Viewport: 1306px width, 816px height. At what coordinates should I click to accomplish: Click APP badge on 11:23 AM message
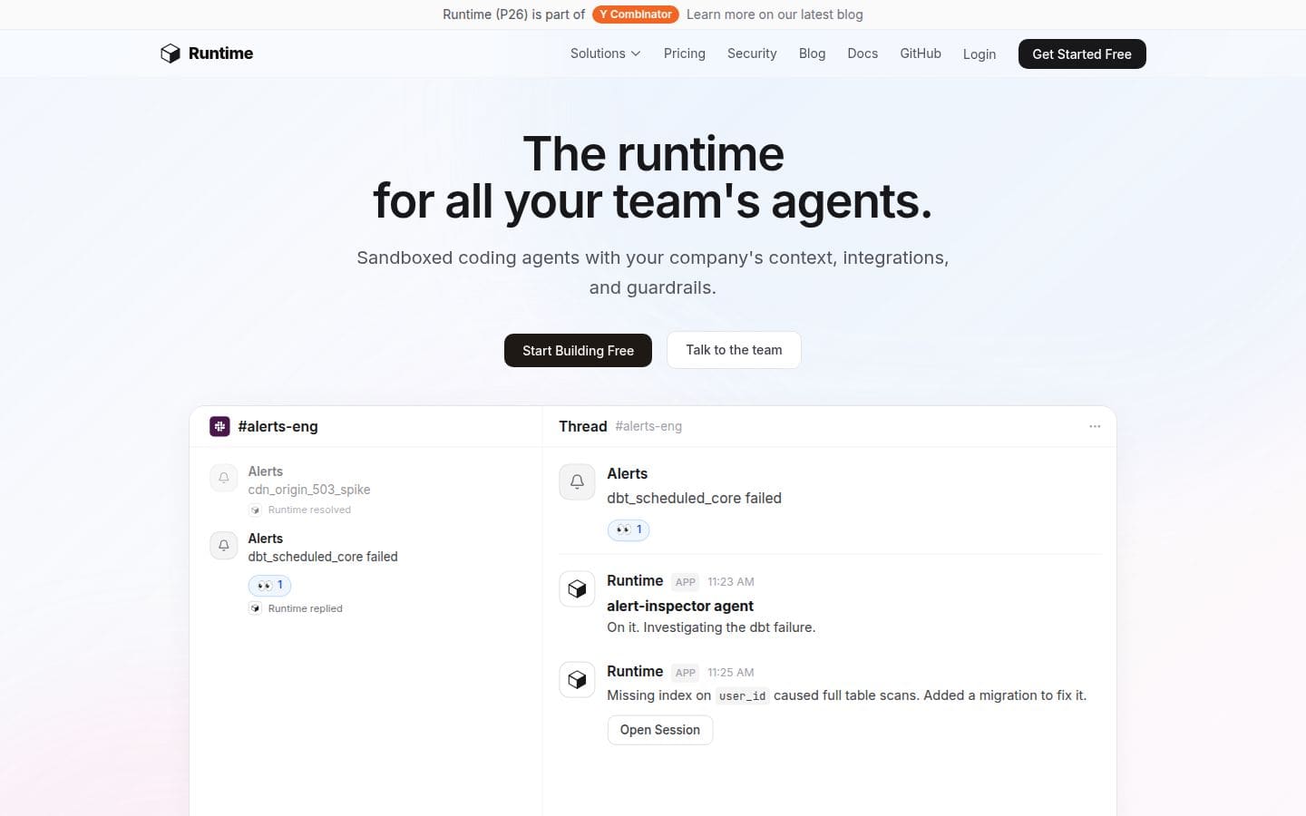(686, 582)
